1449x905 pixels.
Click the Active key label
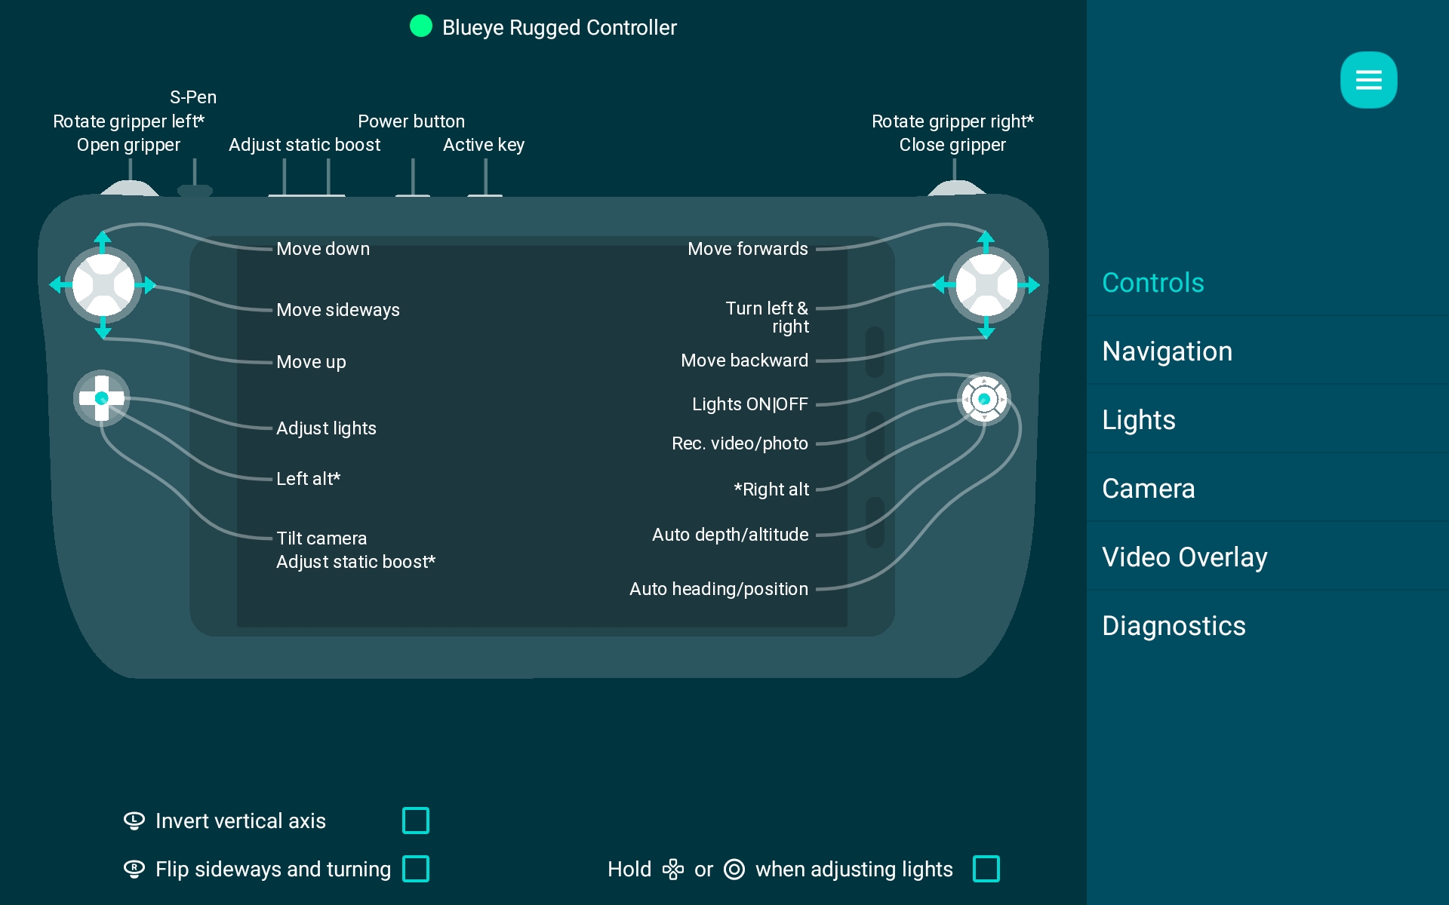484,145
